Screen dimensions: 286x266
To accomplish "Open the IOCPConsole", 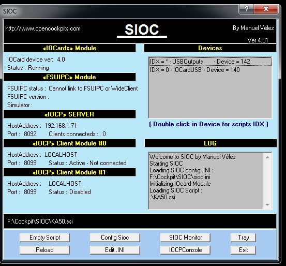I will click(x=185, y=250).
